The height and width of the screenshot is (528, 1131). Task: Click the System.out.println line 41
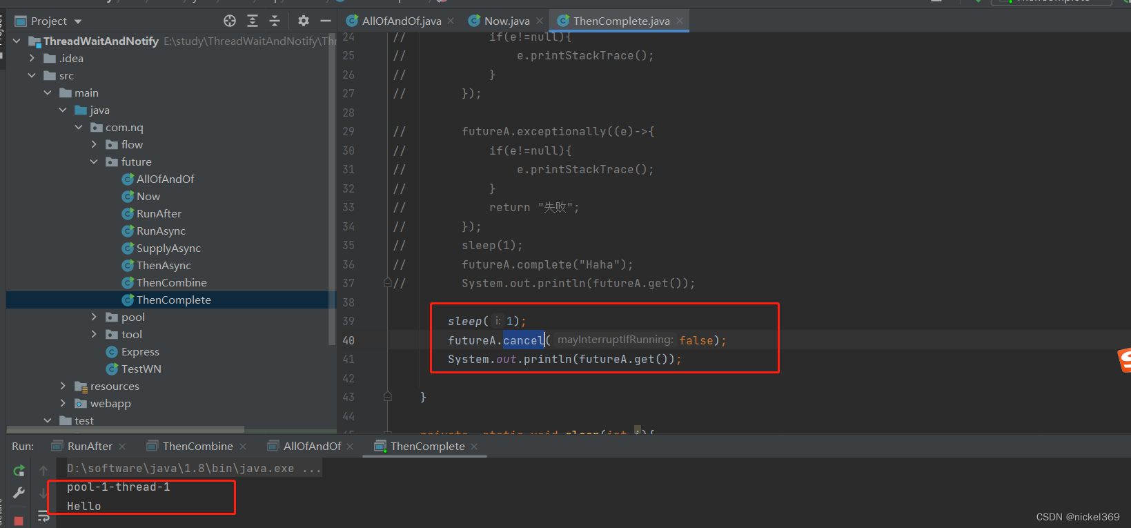[x=564, y=360]
